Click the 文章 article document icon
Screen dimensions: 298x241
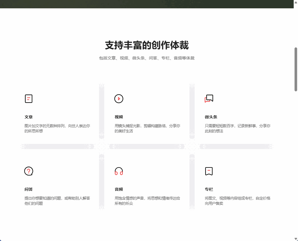pos(29,99)
